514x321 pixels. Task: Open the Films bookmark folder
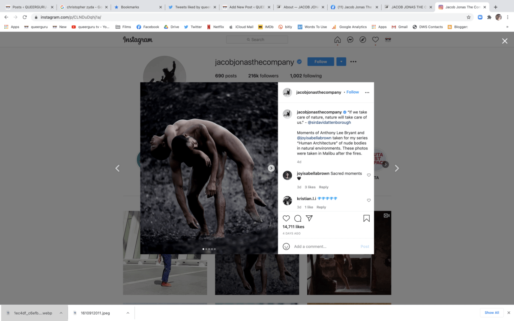pos(123,27)
